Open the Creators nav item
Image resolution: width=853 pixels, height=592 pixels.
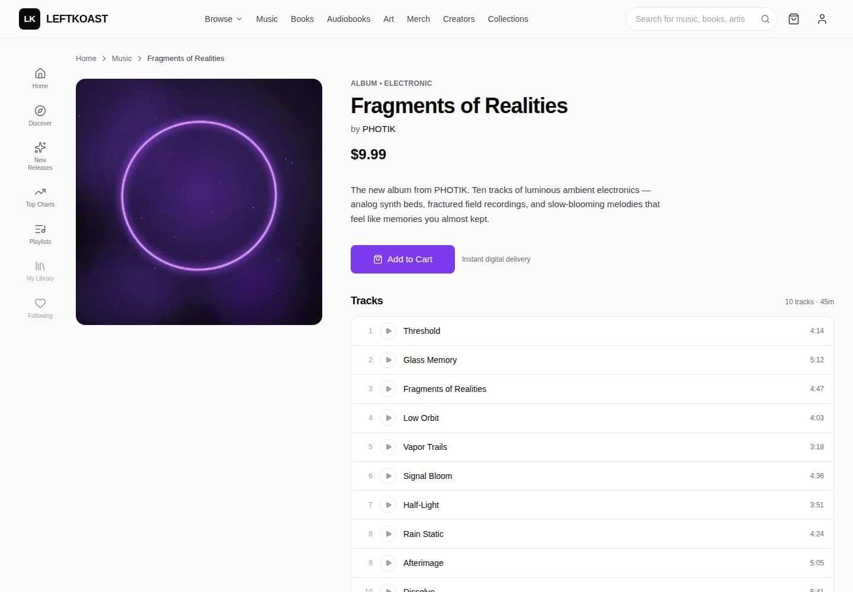[458, 19]
